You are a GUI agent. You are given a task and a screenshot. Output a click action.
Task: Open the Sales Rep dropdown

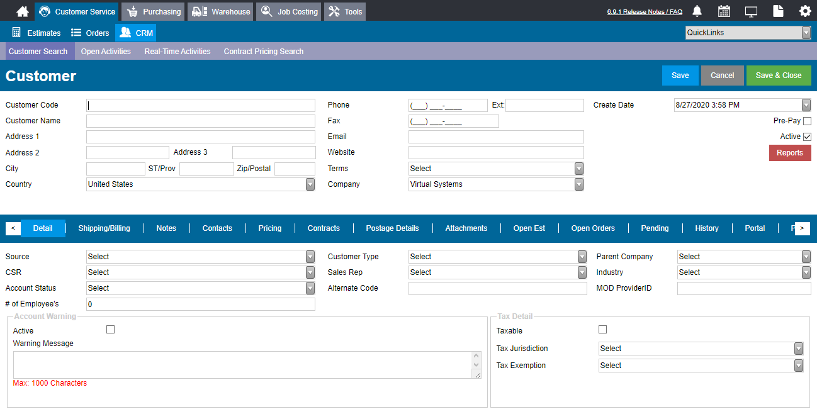point(498,272)
